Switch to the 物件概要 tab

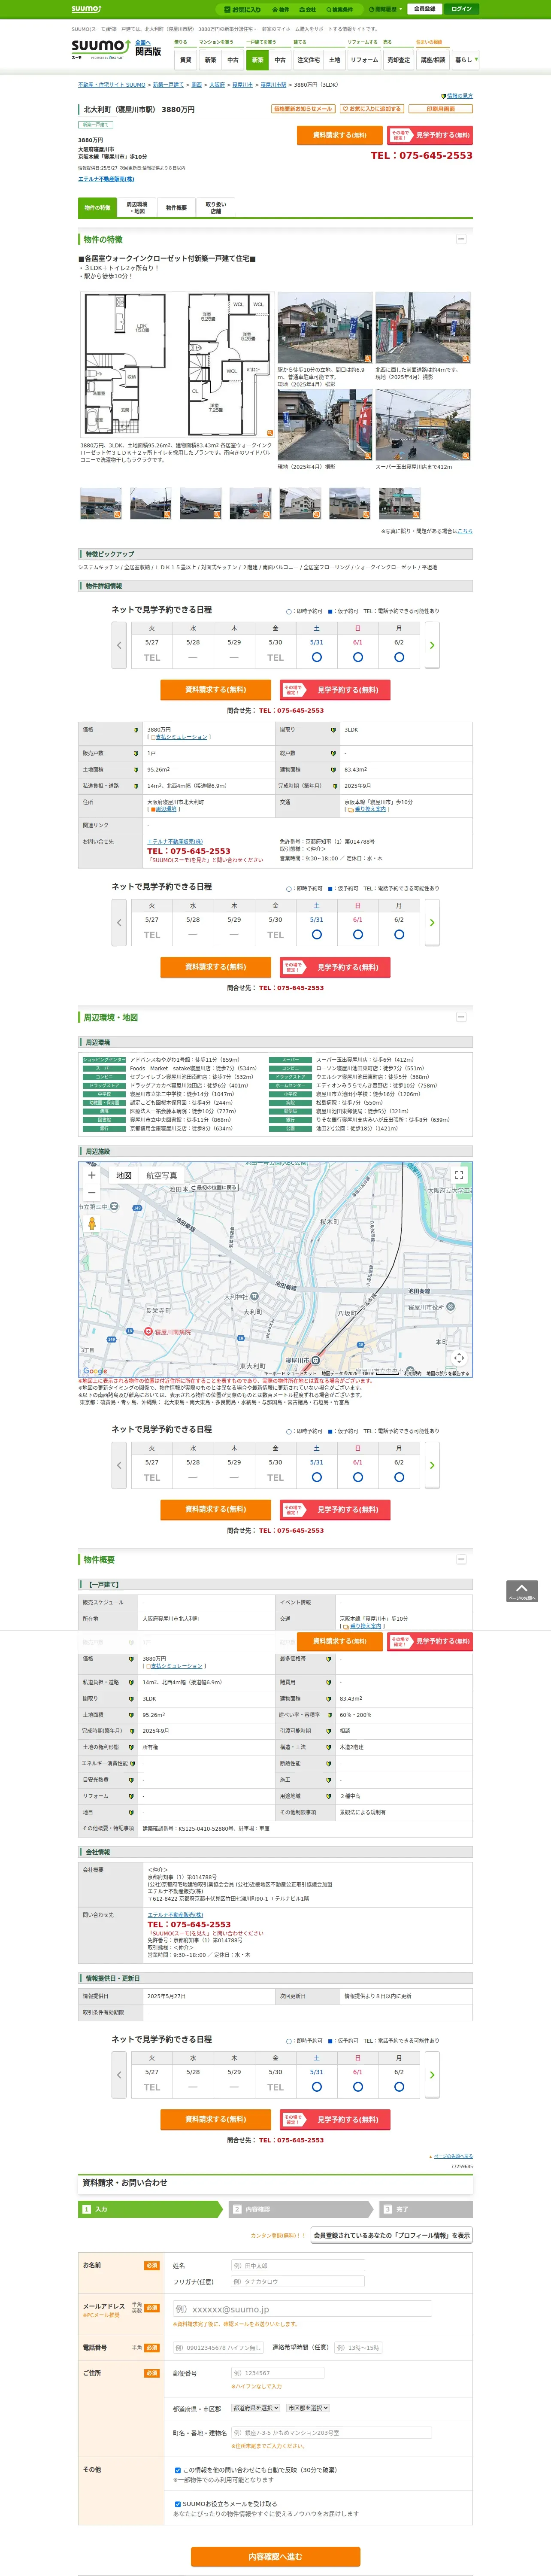tap(176, 208)
